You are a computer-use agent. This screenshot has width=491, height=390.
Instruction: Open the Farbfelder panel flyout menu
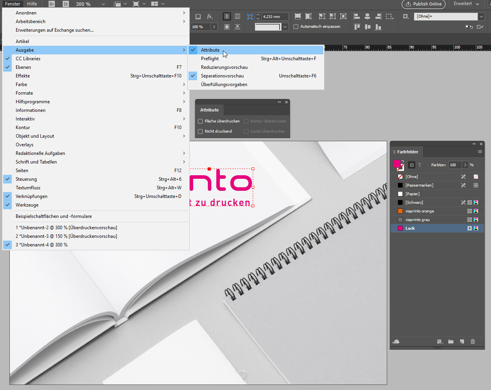[x=480, y=152]
